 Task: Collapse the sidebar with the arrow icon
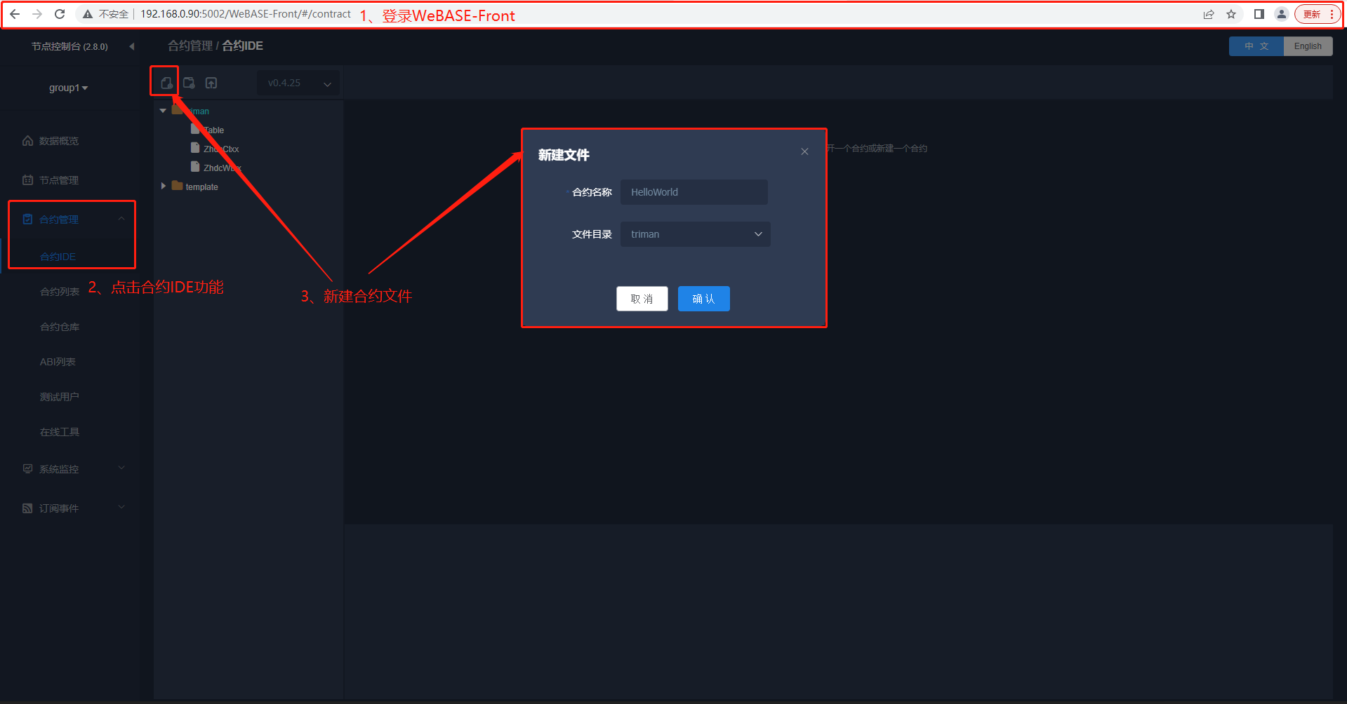pos(131,46)
